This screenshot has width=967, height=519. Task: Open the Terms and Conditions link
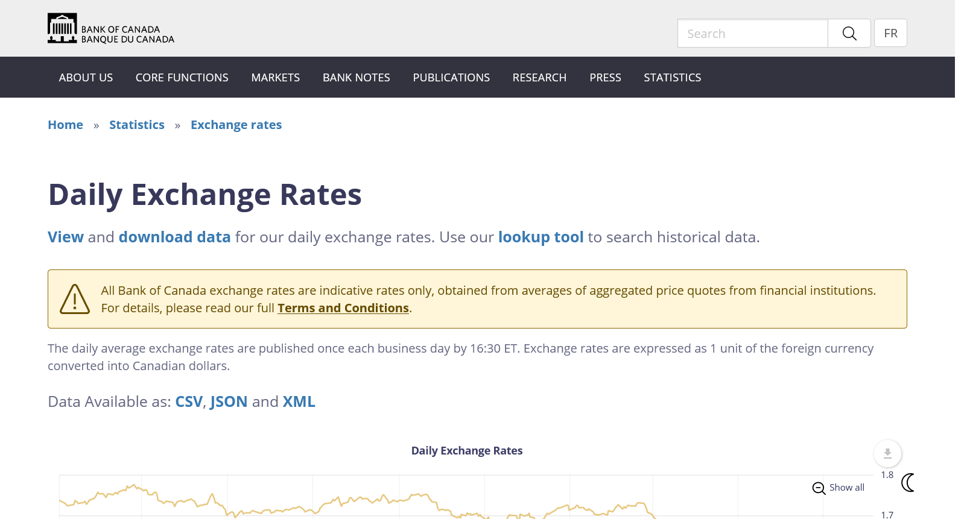point(343,308)
